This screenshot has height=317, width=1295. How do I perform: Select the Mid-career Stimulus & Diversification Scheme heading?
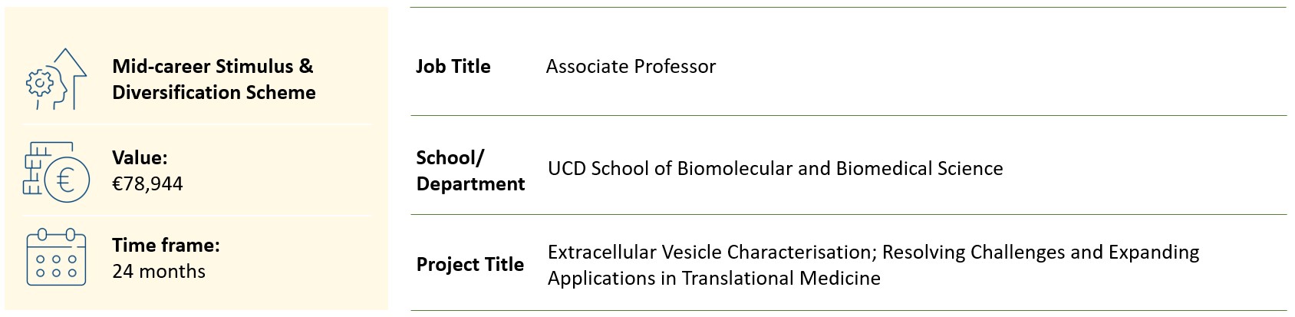click(x=213, y=79)
